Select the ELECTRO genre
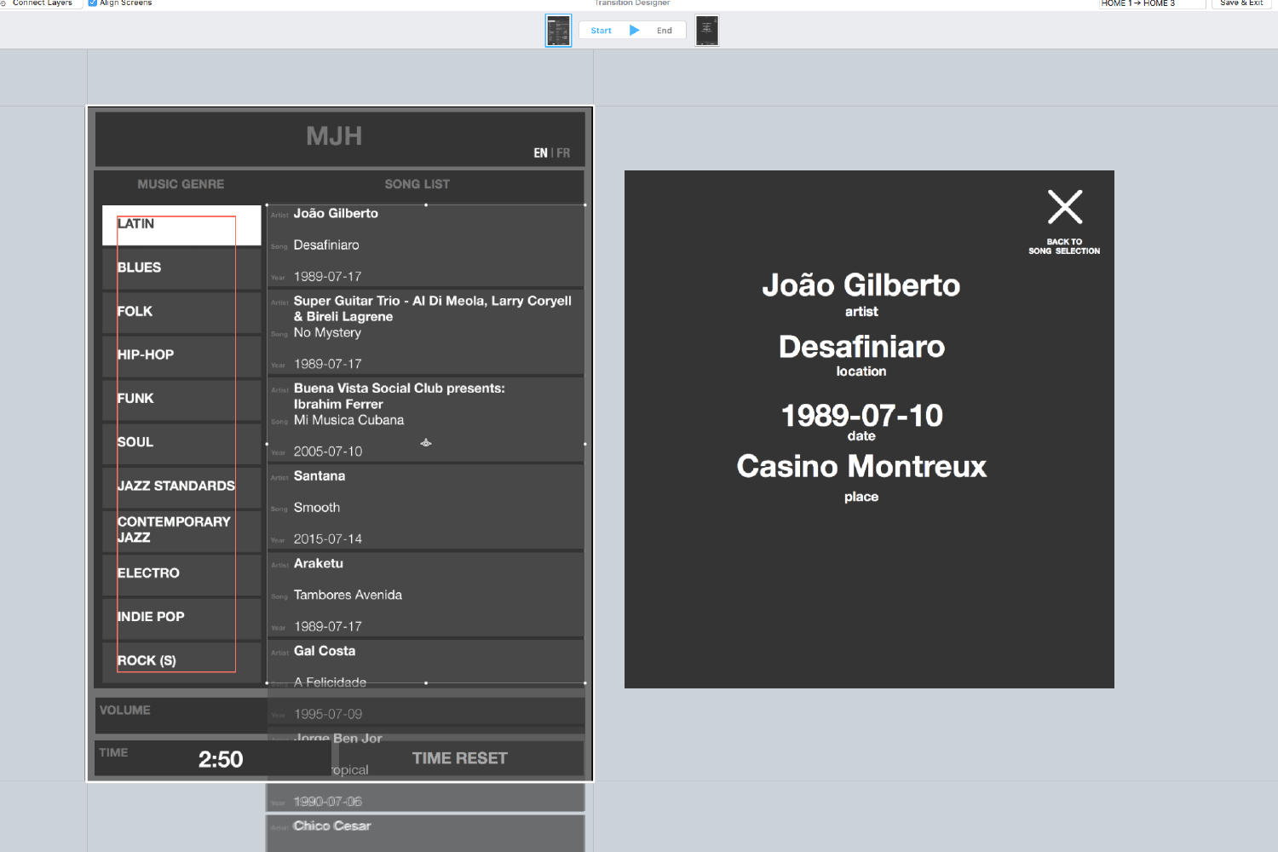The image size is (1278, 852). 181,573
